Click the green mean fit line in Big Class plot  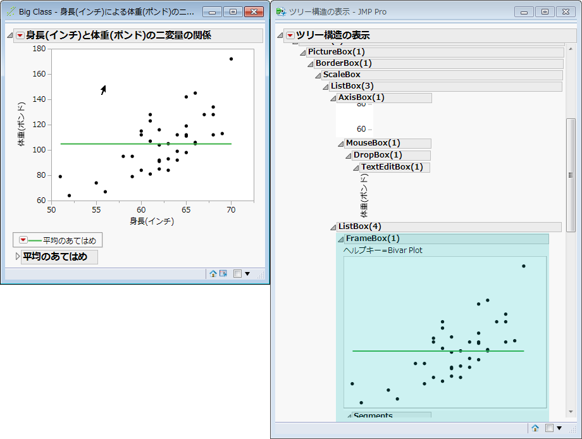[x=146, y=144]
